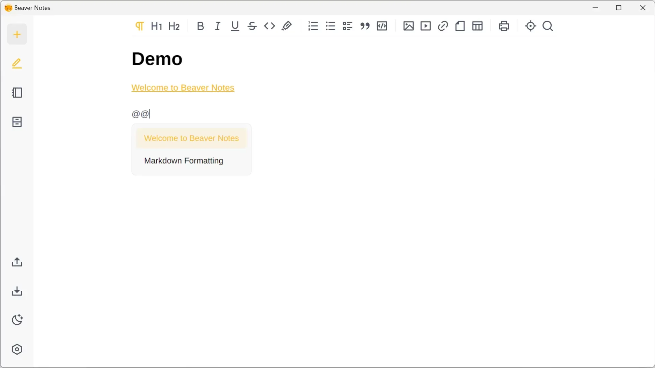Insert an image
The width and height of the screenshot is (655, 368).
coord(408,26)
